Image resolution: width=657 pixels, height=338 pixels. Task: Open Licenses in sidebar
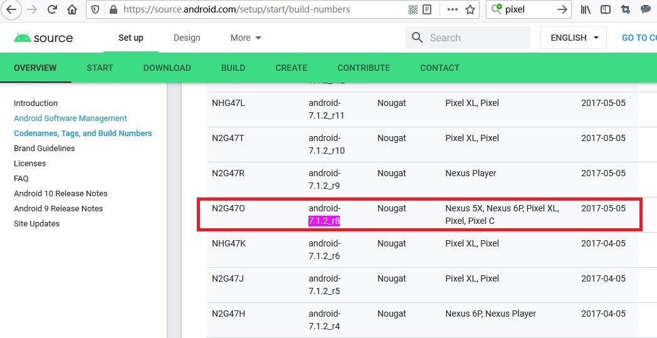[x=29, y=164]
